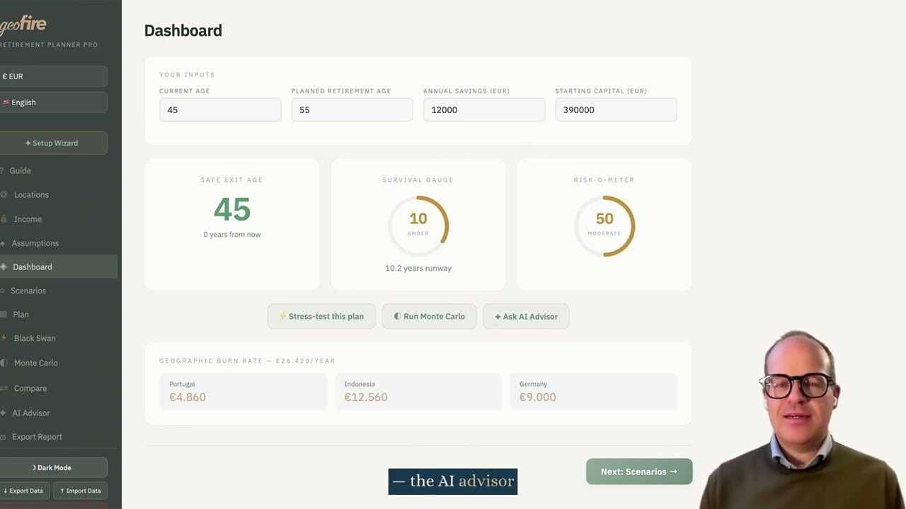The width and height of the screenshot is (906, 509).
Task: Click the Dashboard heading text
Action: point(183,30)
